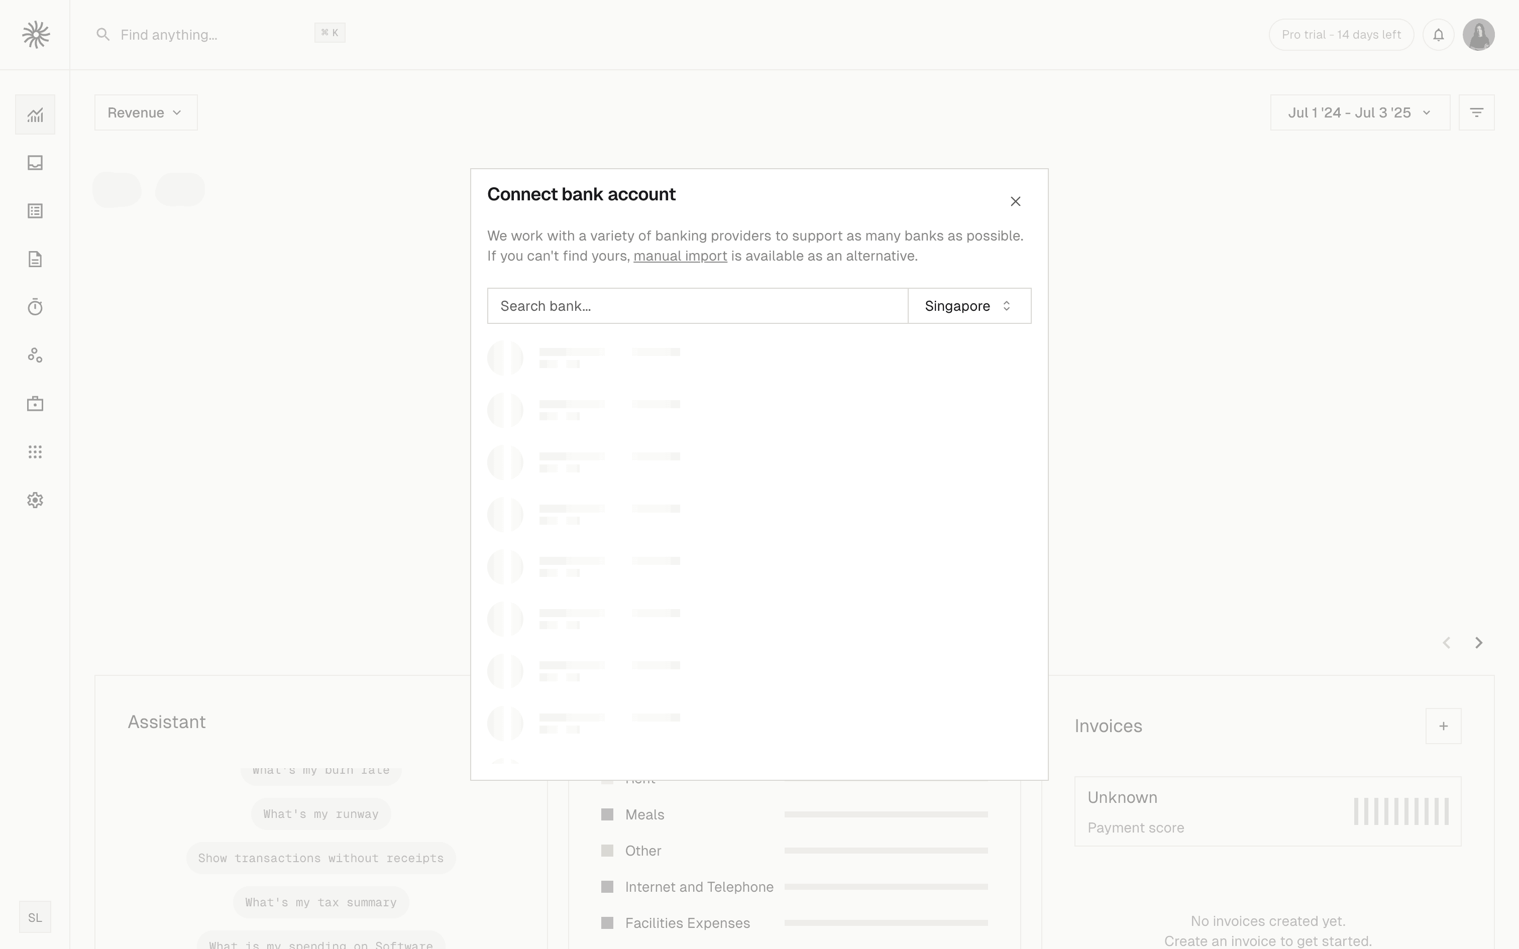
Task: Close the Connect bank account dialog
Action: tap(1015, 201)
